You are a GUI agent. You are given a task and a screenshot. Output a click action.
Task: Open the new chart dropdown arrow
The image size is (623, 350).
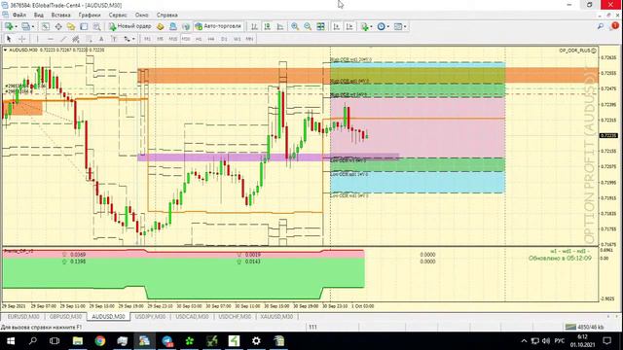pos(16,26)
